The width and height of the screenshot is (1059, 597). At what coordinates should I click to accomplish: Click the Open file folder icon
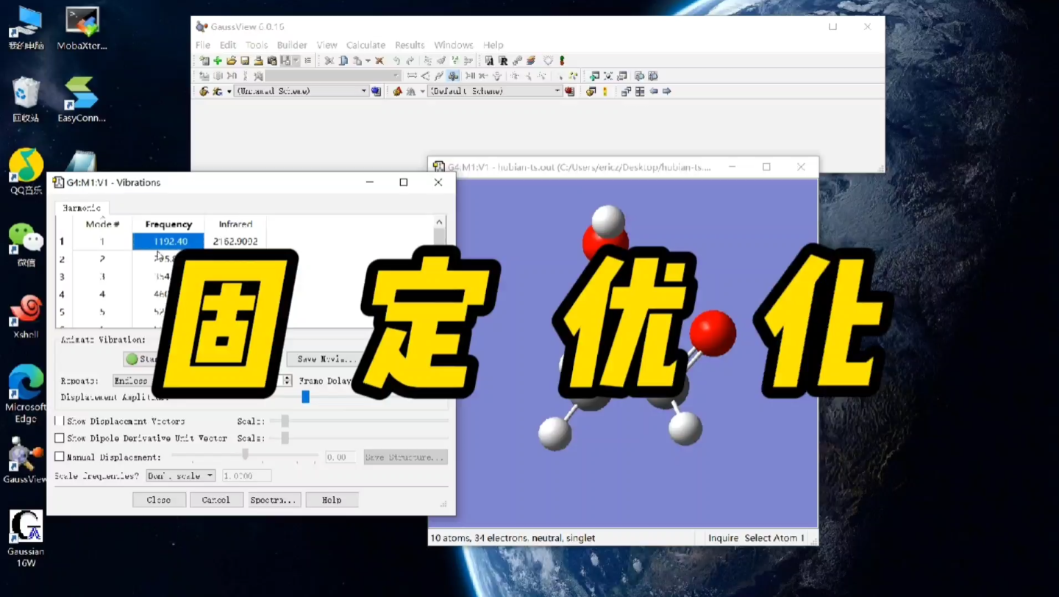pyautogui.click(x=231, y=60)
